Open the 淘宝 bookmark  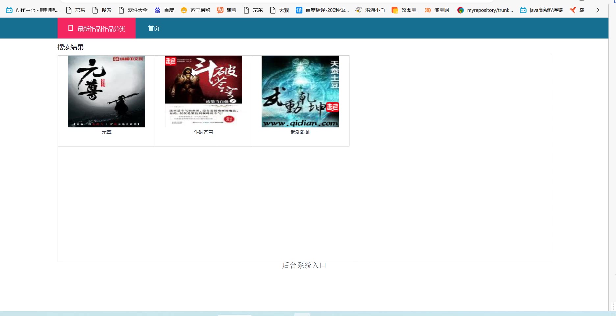tap(227, 10)
